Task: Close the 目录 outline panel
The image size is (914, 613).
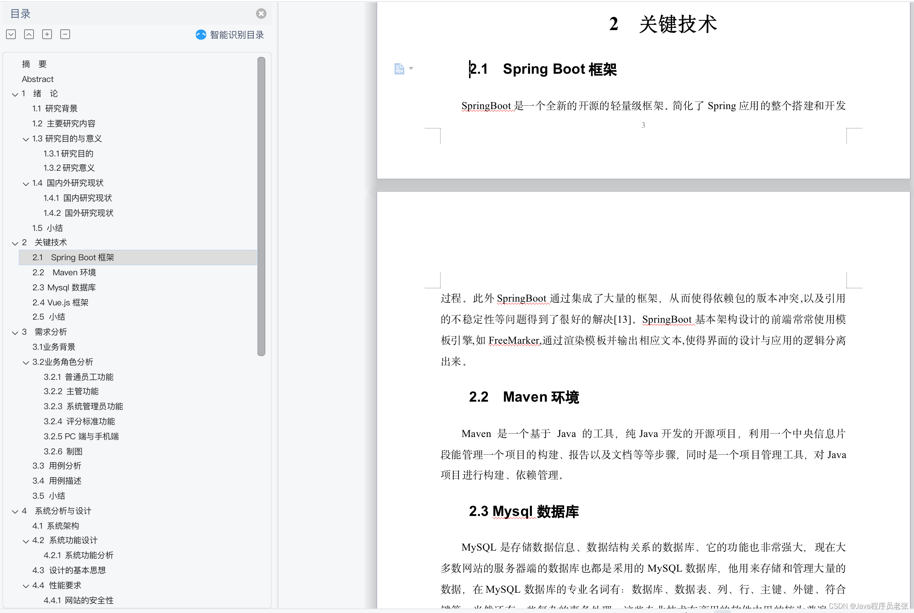Action: click(261, 14)
